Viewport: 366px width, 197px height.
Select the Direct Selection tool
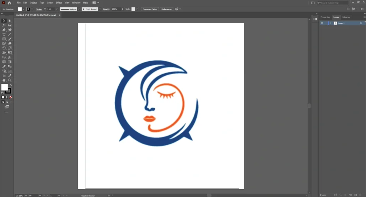click(x=10, y=21)
